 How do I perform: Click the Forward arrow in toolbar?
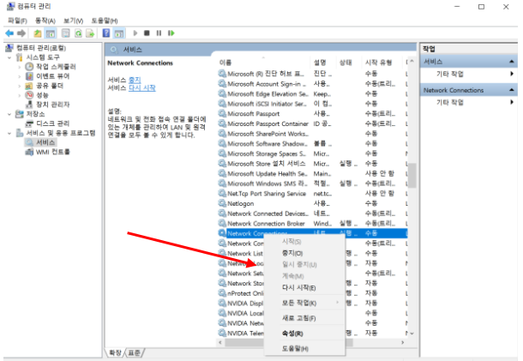[x=21, y=33]
